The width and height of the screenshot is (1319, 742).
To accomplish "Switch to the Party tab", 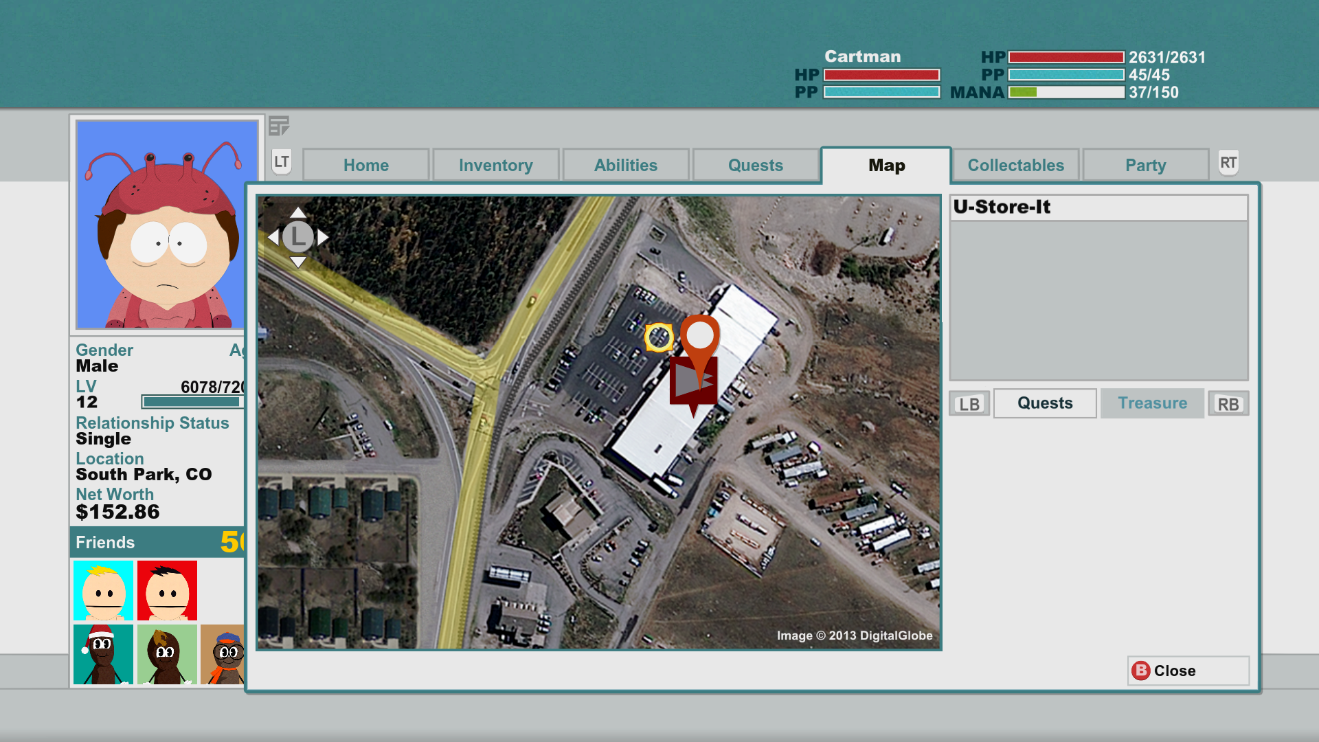I will pos(1146,165).
